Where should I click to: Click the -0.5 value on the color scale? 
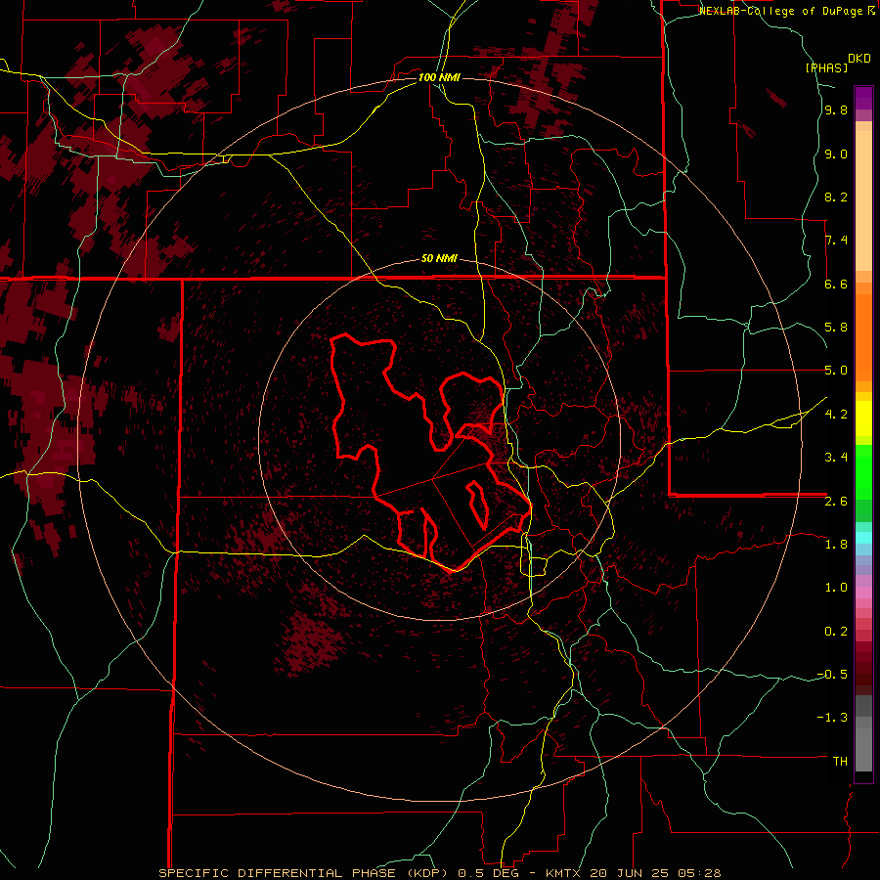[x=832, y=675]
